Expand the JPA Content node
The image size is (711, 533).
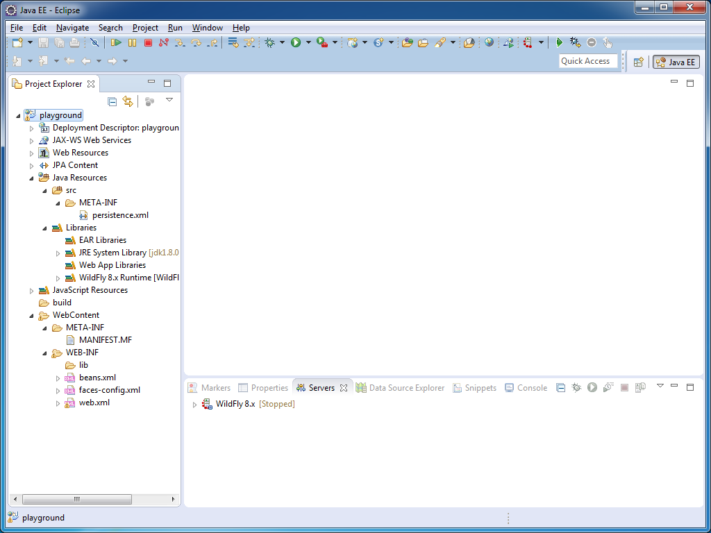pyautogui.click(x=31, y=166)
